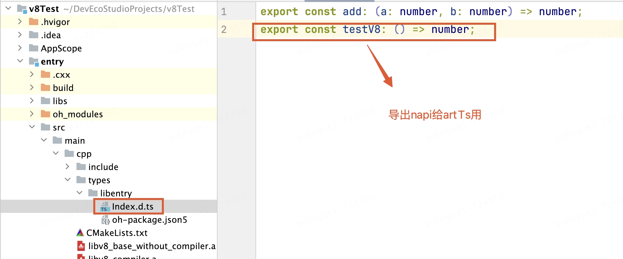The width and height of the screenshot is (623, 259).
Task: Click line number 2 in gutter
Action: click(x=224, y=29)
